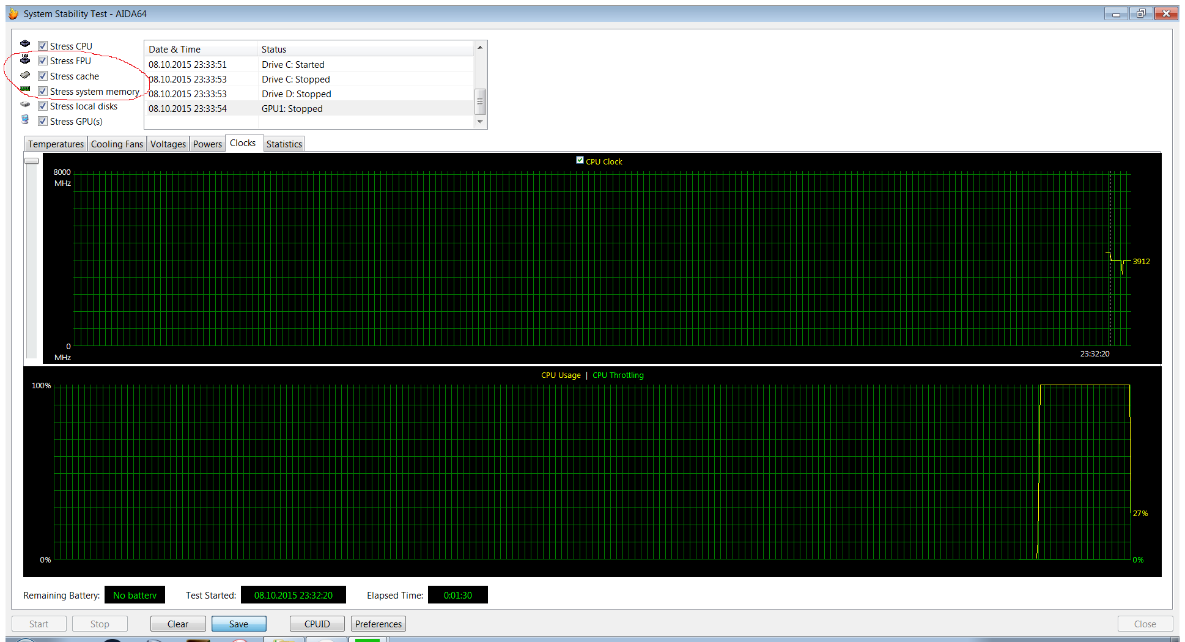Select the 'GPU1: Stopped' log row
The height and width of the screenshot is (642, 1185).
coord(309,109)
